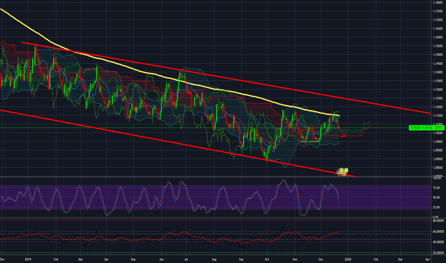Image resolution: width=446 pixels, height=263 pixels.
Task: Click divider between stochastic and RSI panes
Action: [215, 218]
